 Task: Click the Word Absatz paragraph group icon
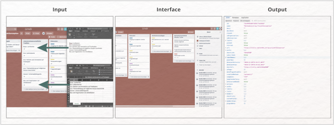coord(86,35)
